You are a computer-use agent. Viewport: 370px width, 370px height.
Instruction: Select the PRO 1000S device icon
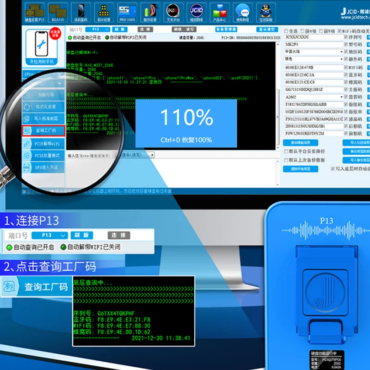point(128,12)
